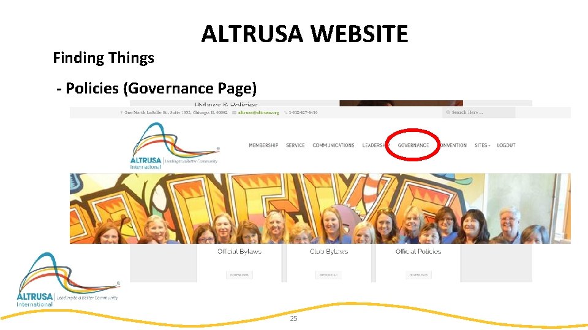Image resolution: width=588 pixels, height=330 pixels.
Task: Click the One North LaSalle St. address text
Action: [x=176, y=112]
